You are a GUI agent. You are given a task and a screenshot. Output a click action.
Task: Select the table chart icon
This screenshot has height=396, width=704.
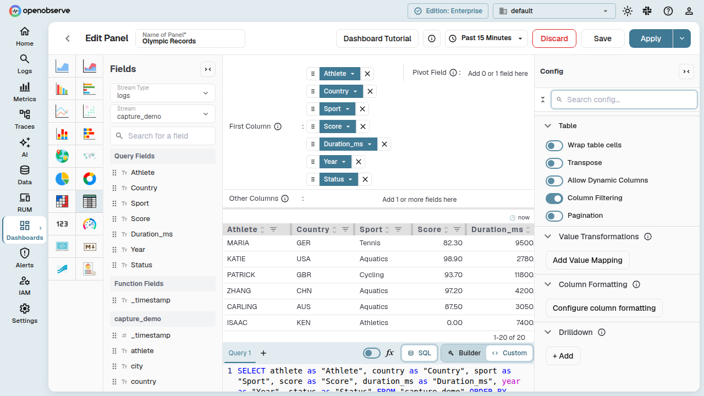(90, 201)
